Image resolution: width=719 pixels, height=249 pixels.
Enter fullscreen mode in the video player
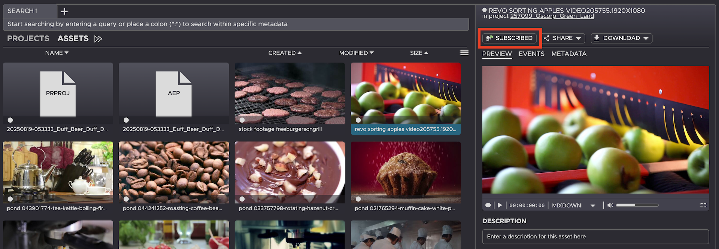tap(703, 205)
